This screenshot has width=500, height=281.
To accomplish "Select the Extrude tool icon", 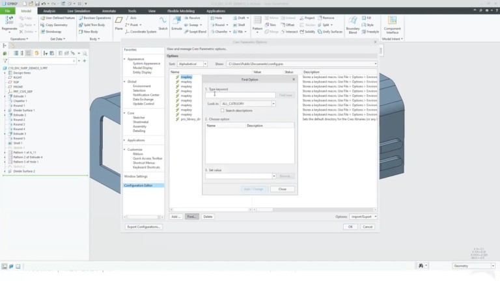I will (x=176, y=21).
